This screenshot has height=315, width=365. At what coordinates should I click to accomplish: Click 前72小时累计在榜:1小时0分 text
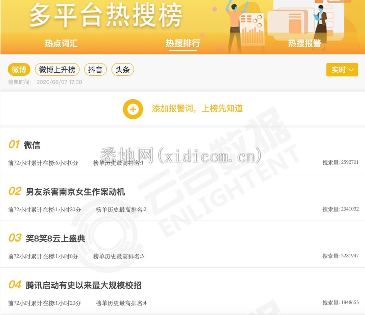click(x=43, y=257)
